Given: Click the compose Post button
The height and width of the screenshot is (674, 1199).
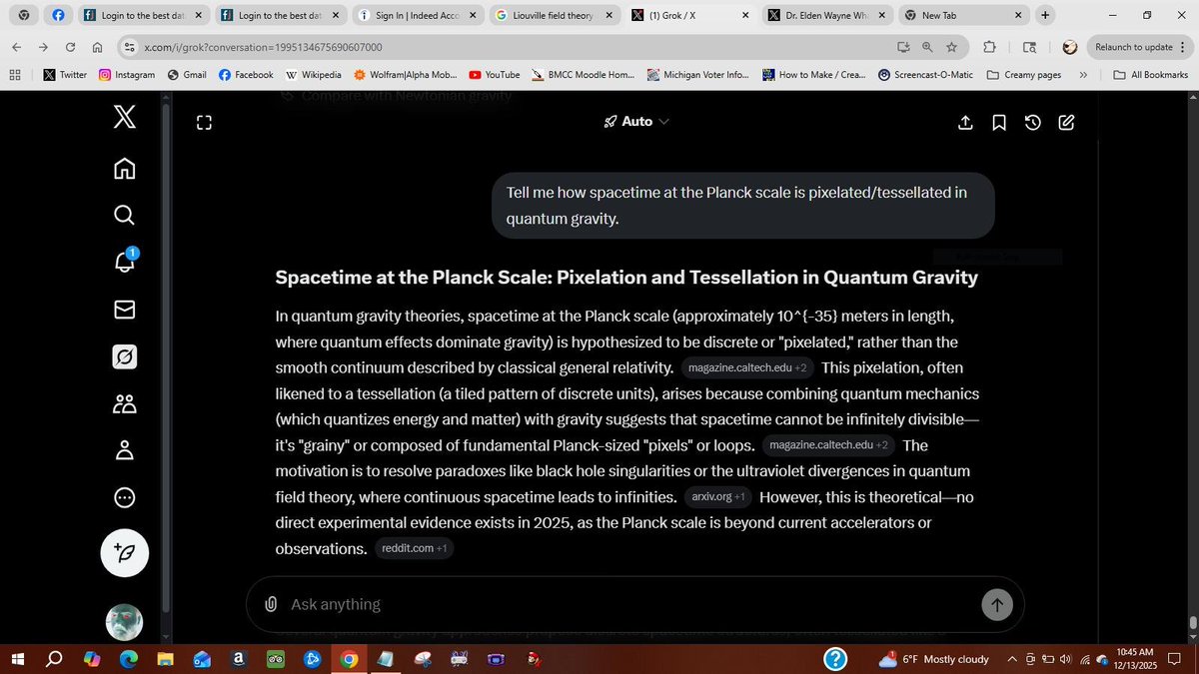Looking at the screenshot, I should coord(124,552).
